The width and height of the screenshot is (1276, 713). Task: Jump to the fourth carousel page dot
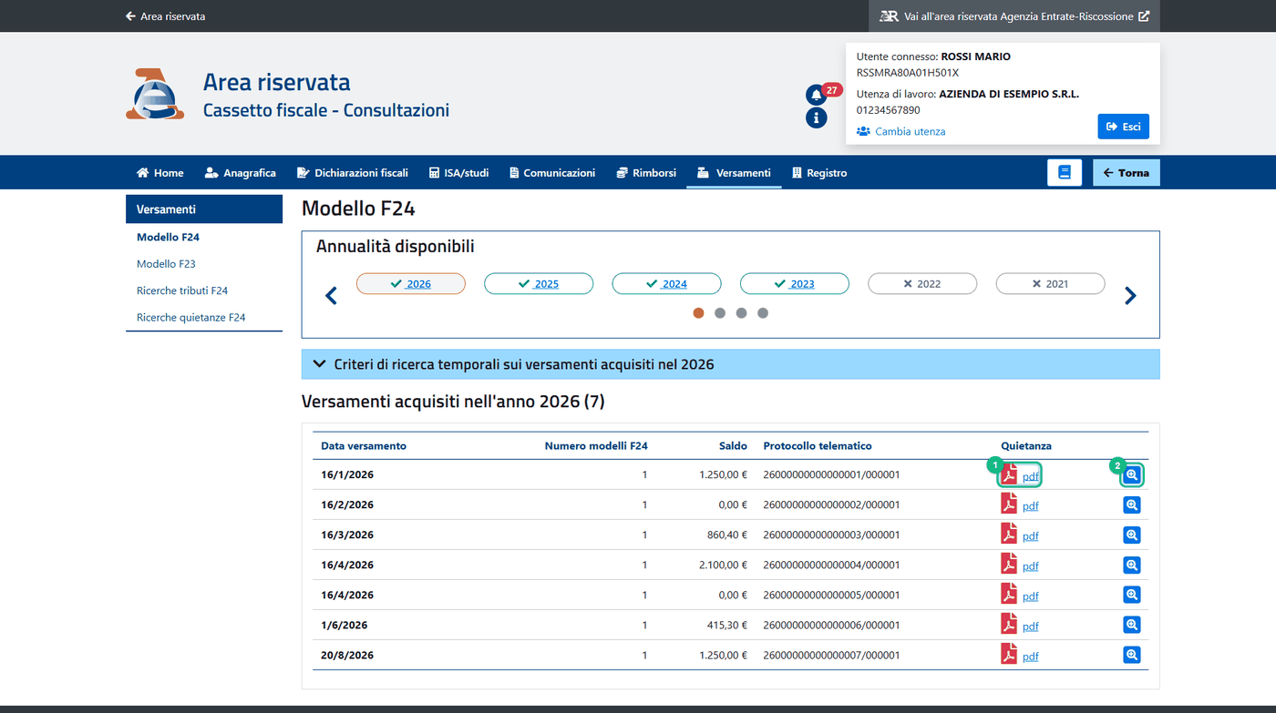763,313
